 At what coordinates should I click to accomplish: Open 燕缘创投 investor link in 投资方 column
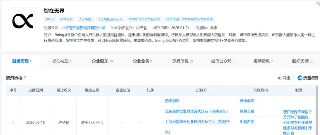click(172, 101)
